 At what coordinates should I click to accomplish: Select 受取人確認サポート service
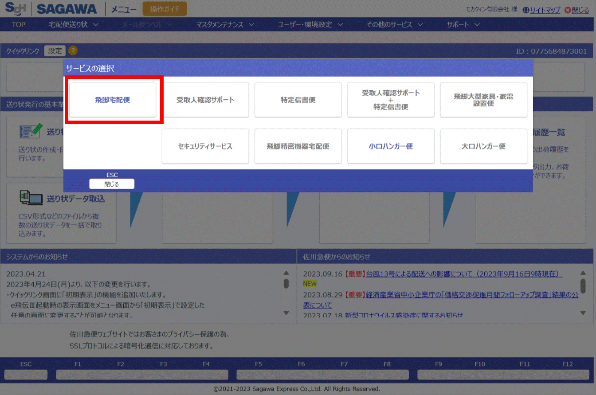click(205, 100)
